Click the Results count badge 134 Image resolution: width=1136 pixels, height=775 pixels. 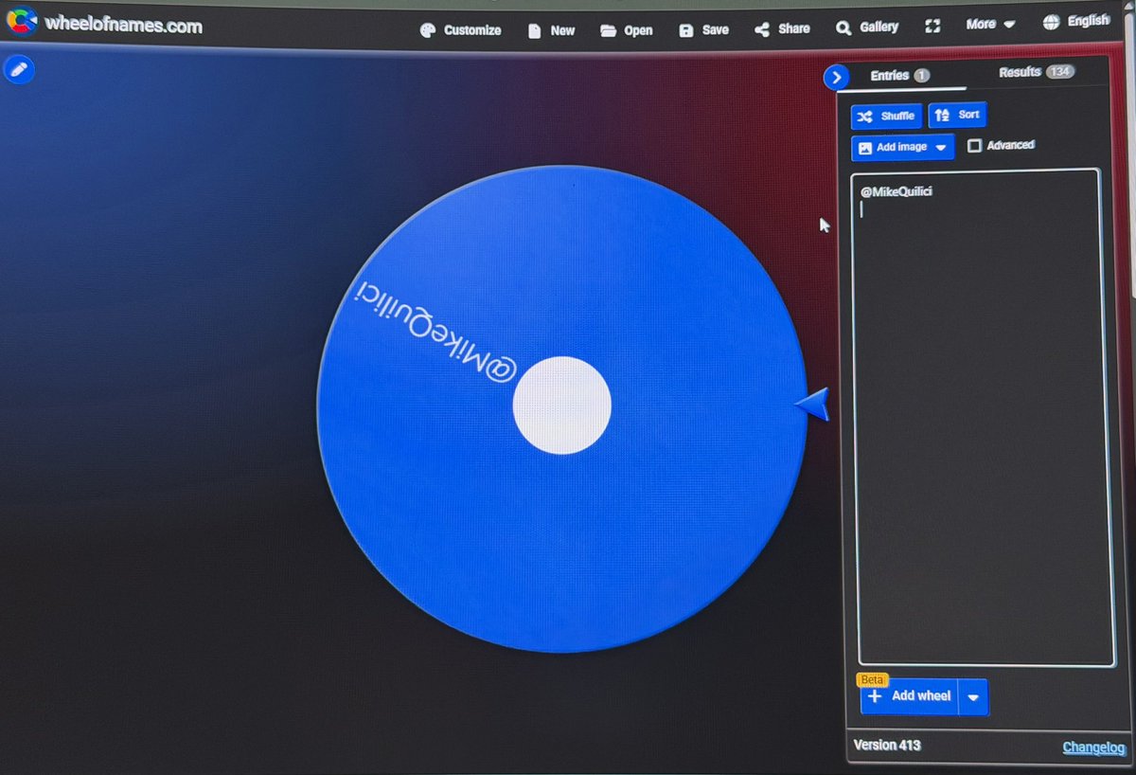point(1059,72)
